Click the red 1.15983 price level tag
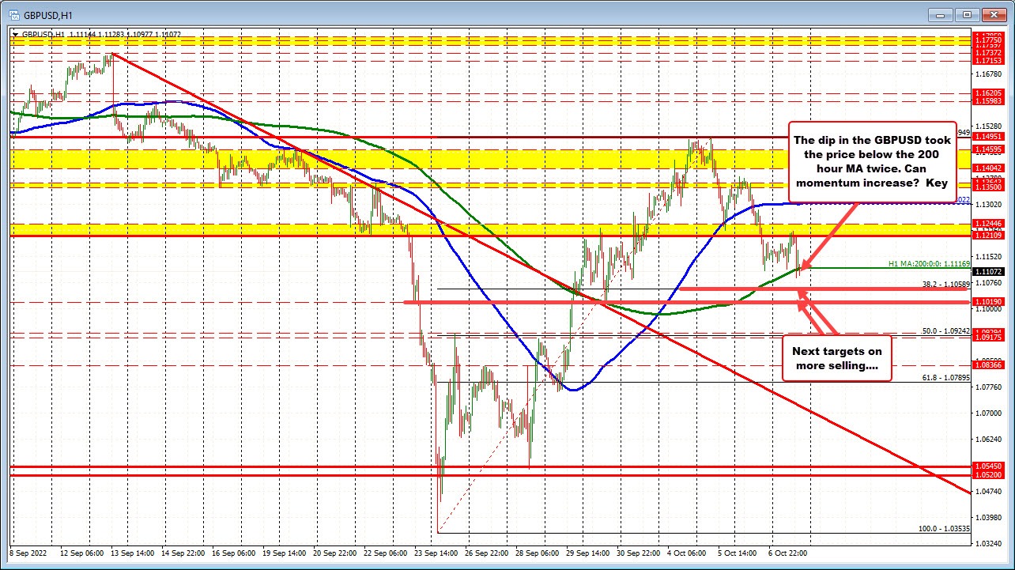This screenshot has width=1015, height=570. [988, 100]
